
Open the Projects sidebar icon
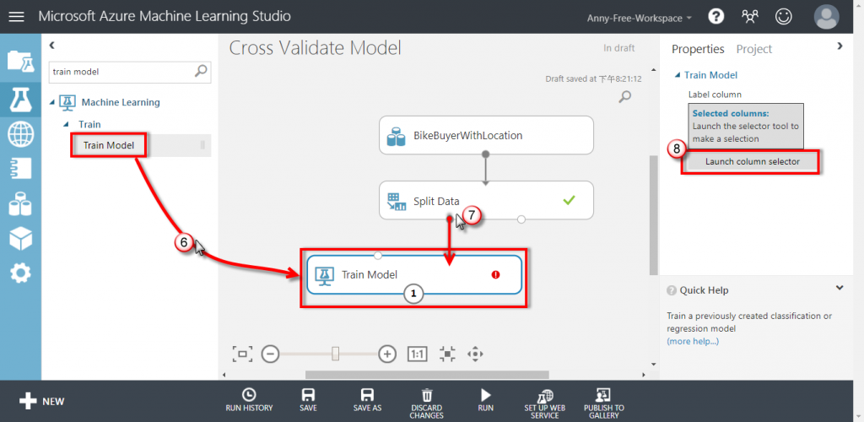click(20, 61)
